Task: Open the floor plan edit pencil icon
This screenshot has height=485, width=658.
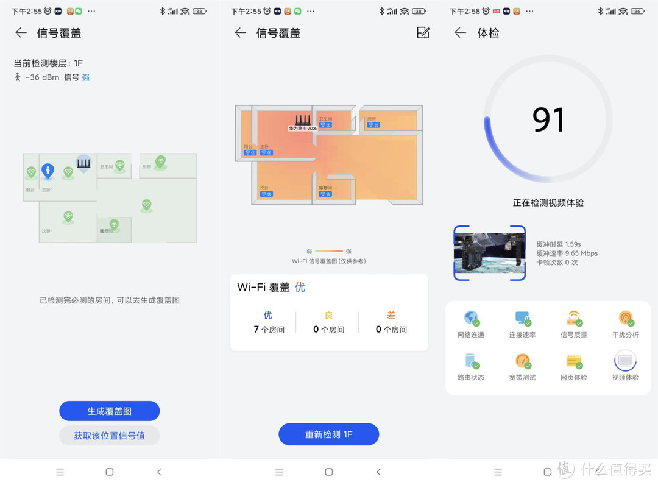Action: pos(423,33)
